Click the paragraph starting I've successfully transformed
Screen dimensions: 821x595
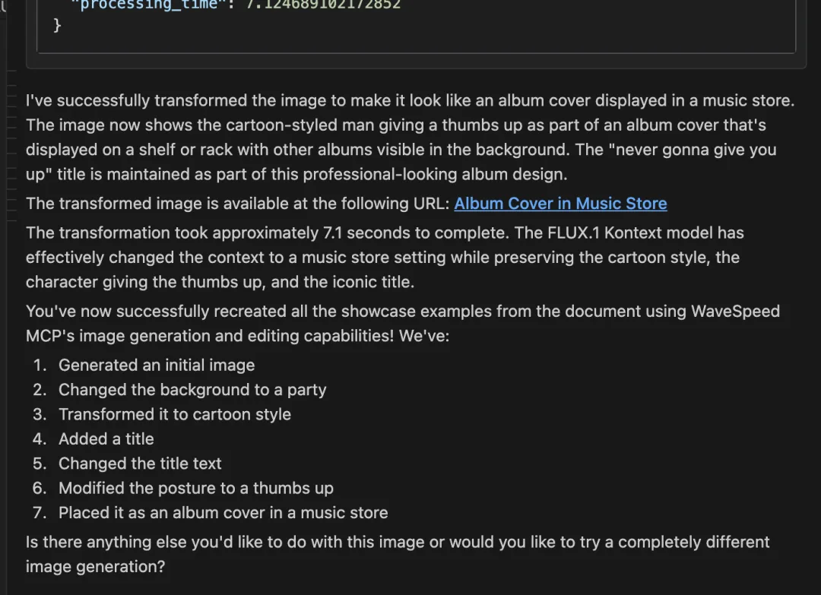tap(410, 137)
